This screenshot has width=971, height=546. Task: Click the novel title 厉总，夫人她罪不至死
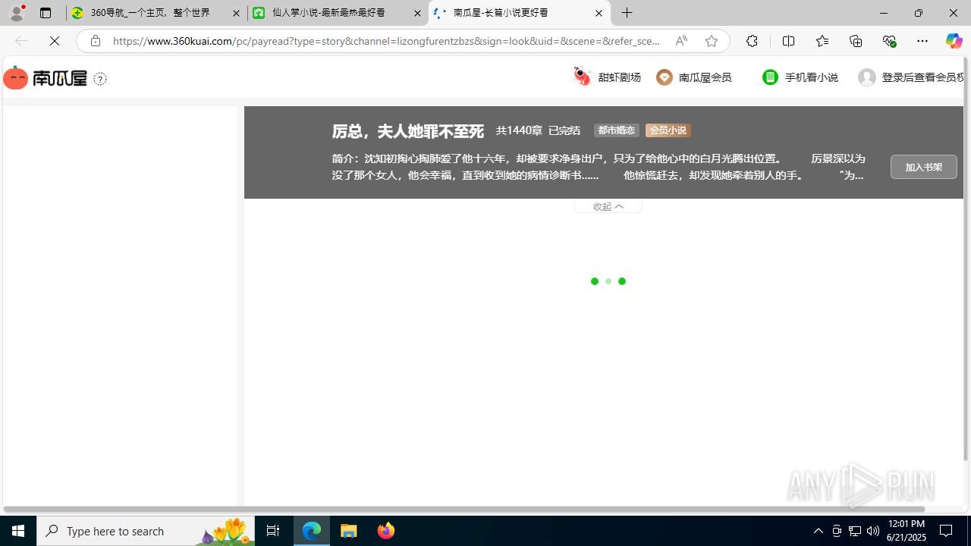pyautogui.click(x=407, y=131)
